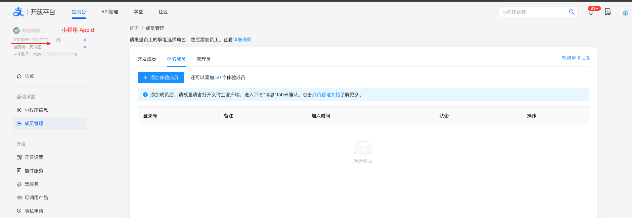Click the Alipay logo in header

point(18,12)
